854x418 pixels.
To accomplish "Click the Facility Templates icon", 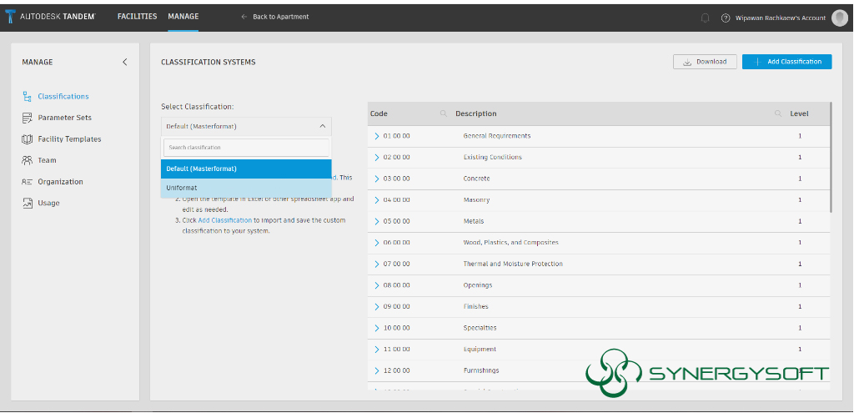I will (28, 139).
